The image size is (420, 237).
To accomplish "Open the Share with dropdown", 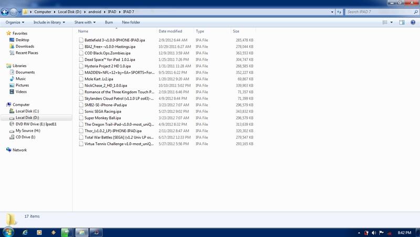I will 85,23.
